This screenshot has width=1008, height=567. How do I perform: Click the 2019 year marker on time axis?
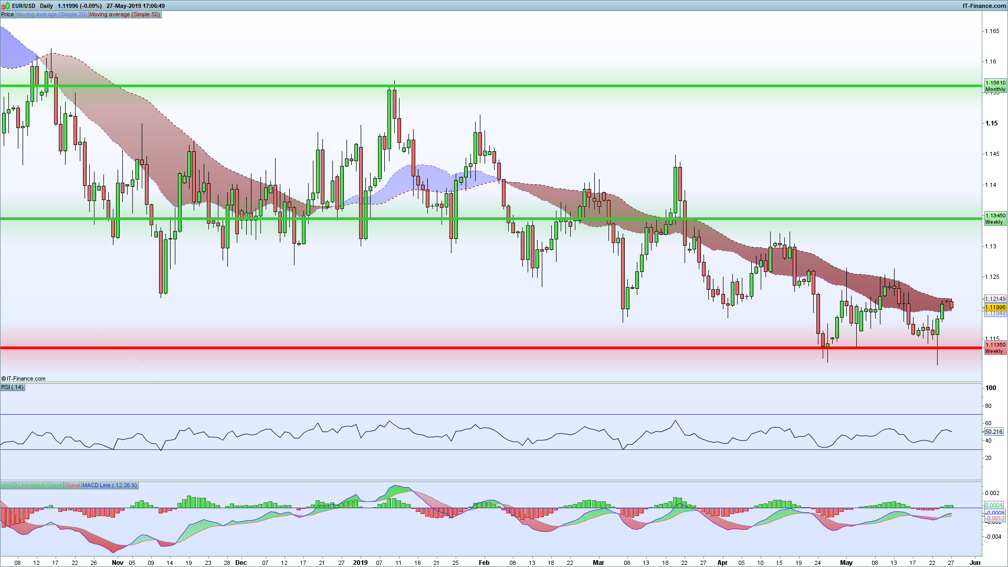(360, 562)
